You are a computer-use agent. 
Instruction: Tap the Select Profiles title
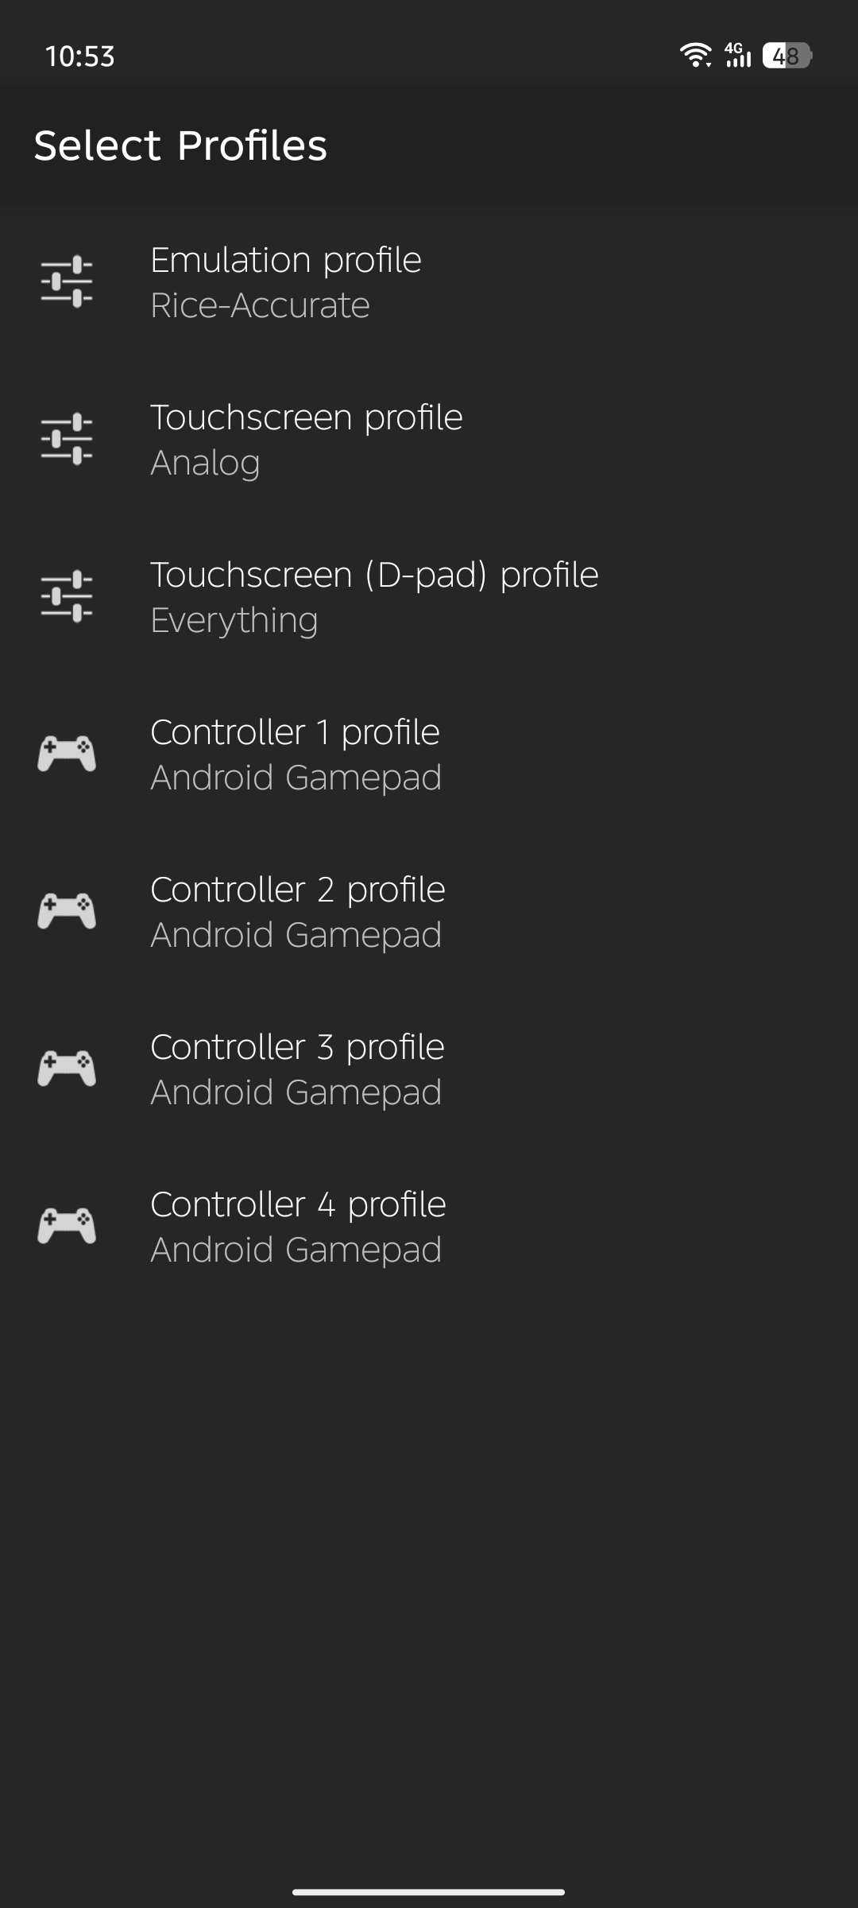click(x=180, y=145)
